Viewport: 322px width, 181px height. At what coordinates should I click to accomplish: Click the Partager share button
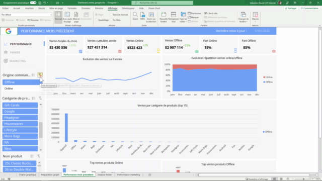click(x=291, y=9)
